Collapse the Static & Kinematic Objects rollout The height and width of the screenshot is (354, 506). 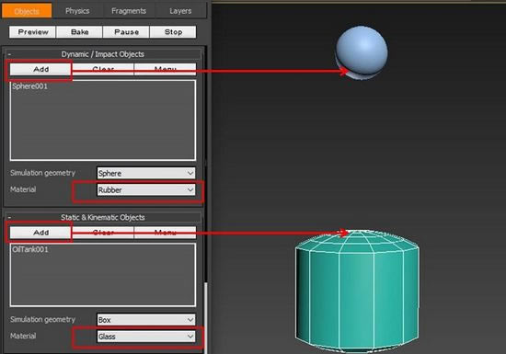coord(9,217)
